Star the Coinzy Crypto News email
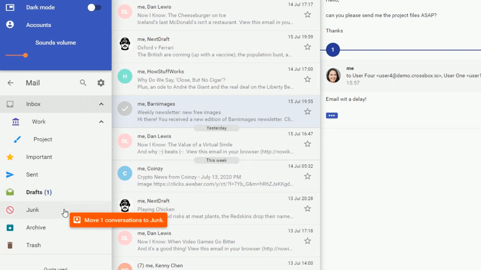Image resolution: width=481 pixels, height=270 pixels. (308, 176)
